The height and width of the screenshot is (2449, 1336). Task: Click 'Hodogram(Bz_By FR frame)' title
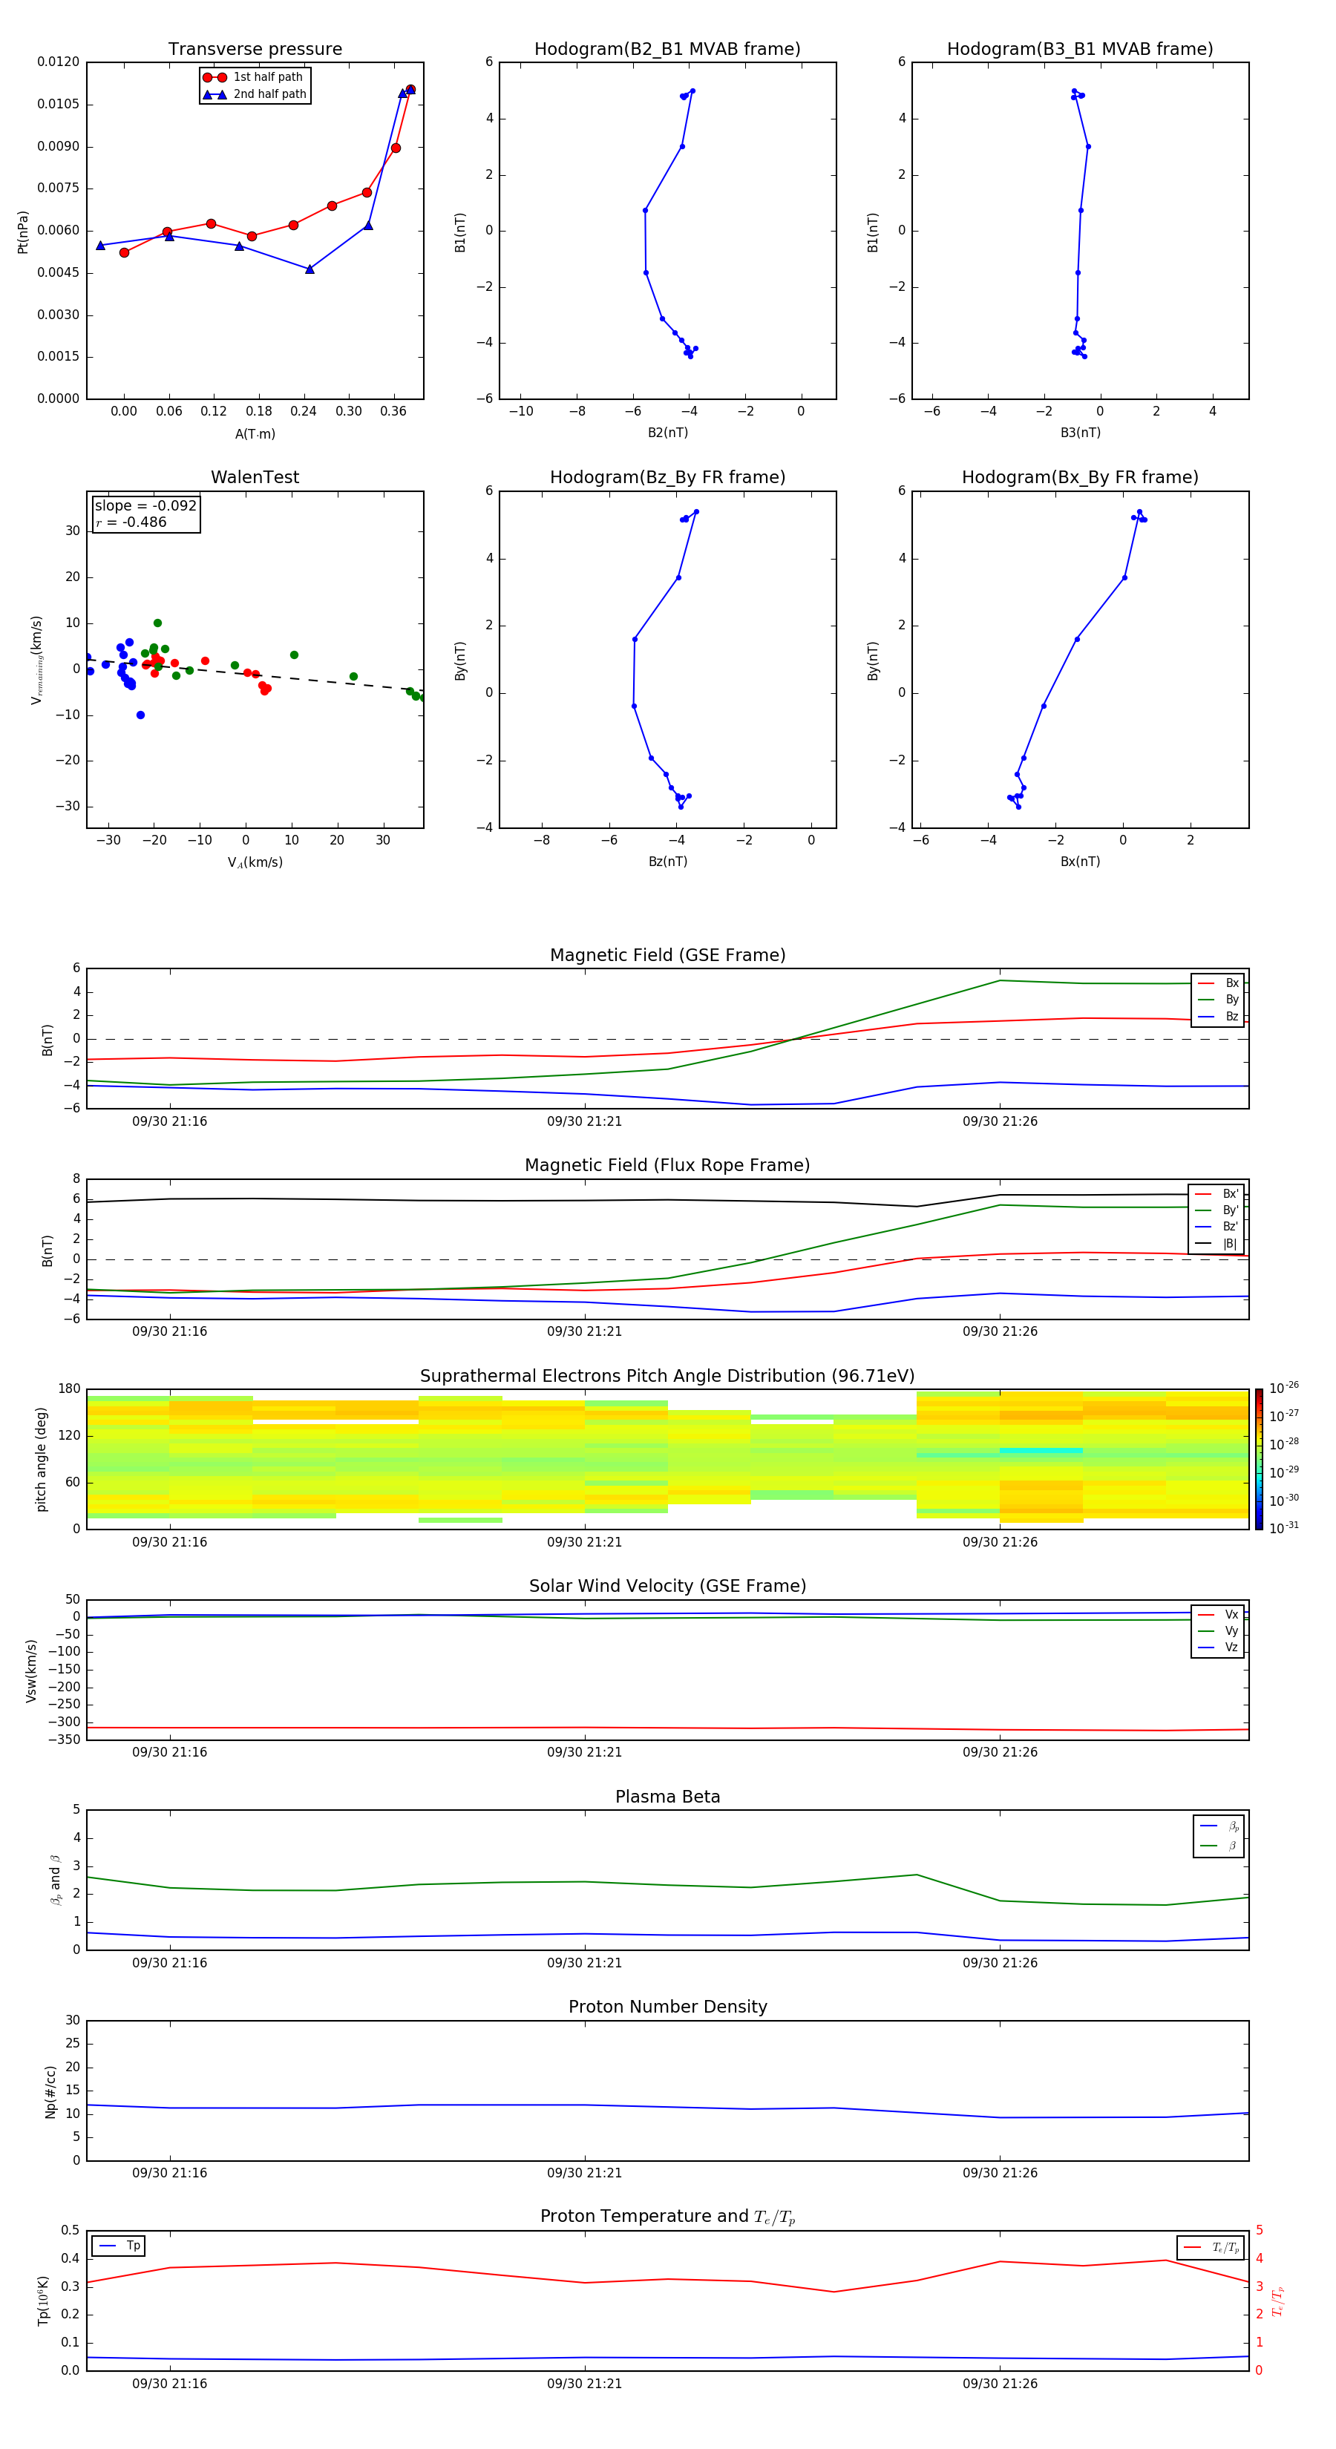click(x=667, y=477)
